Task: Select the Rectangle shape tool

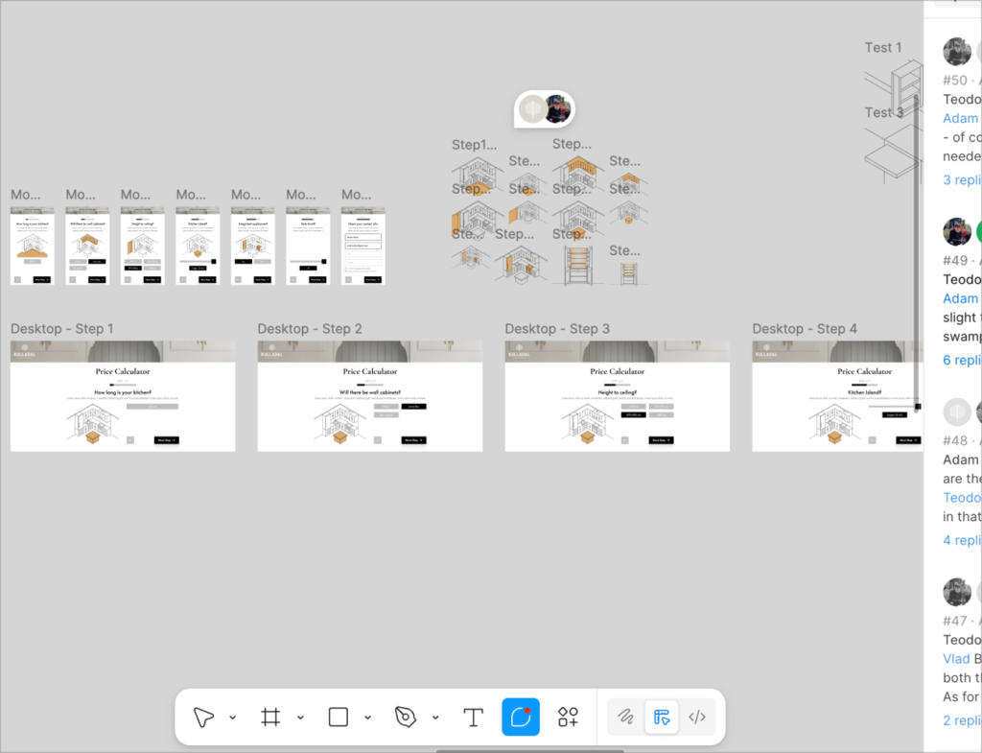Action: coord(338,717)
